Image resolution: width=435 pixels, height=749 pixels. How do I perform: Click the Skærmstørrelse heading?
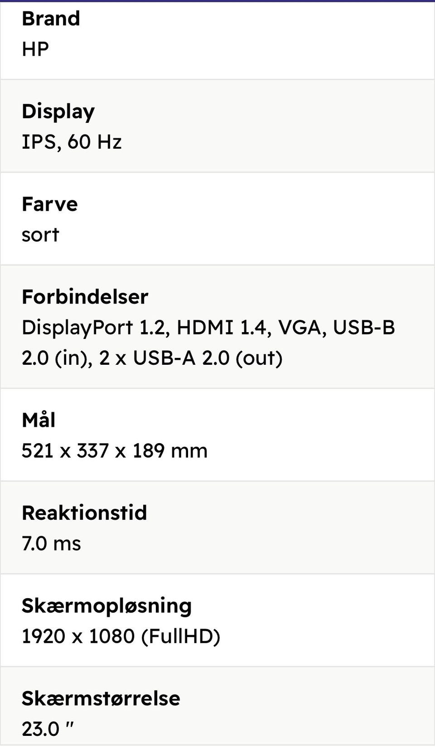(x=101, y=698)
